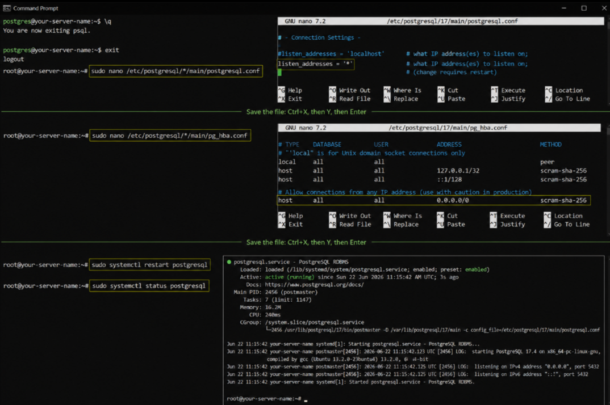Click the 'Memory: 16.2M' line
The image size is (610, 405).
tap(260, 307)
